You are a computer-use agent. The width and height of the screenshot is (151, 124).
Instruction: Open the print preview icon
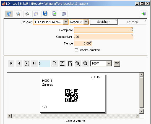pyautogui.click(x=18, y=14)
